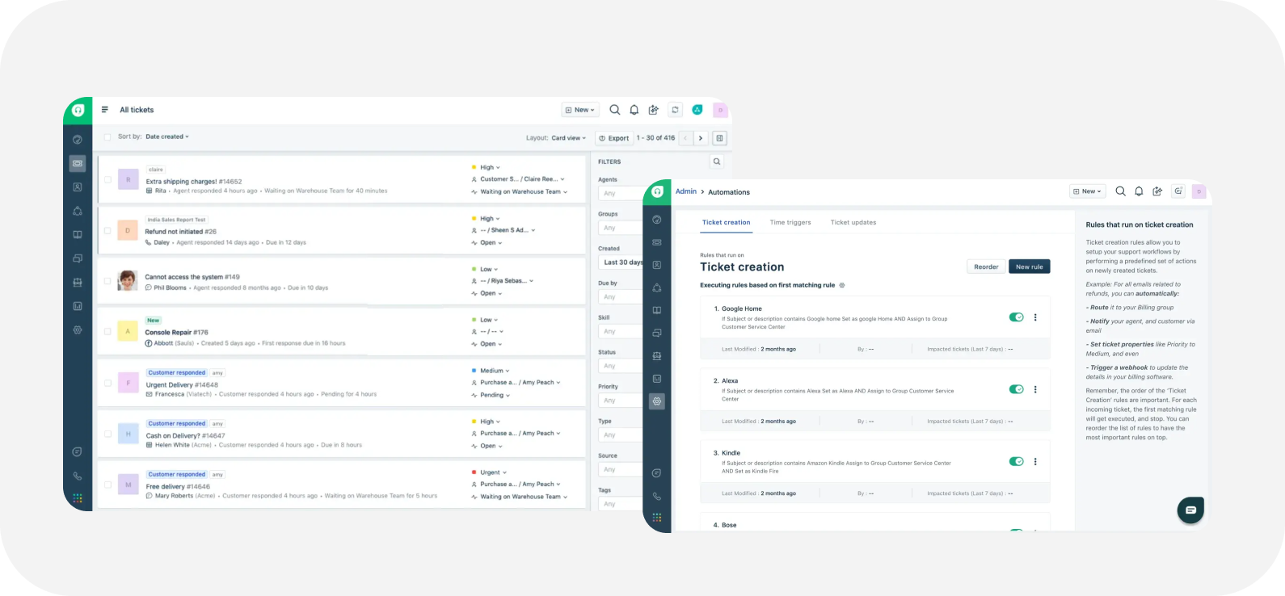
Task: Select Refund not initiated ticket checkbox
Action: pyautogui.click(x=107, y=230)
